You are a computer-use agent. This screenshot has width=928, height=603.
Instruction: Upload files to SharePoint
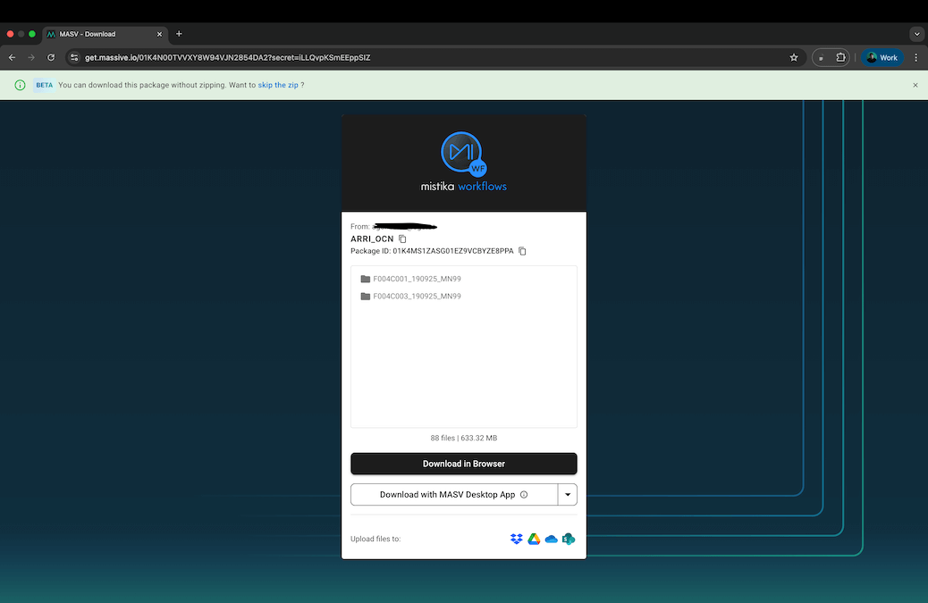569,539
